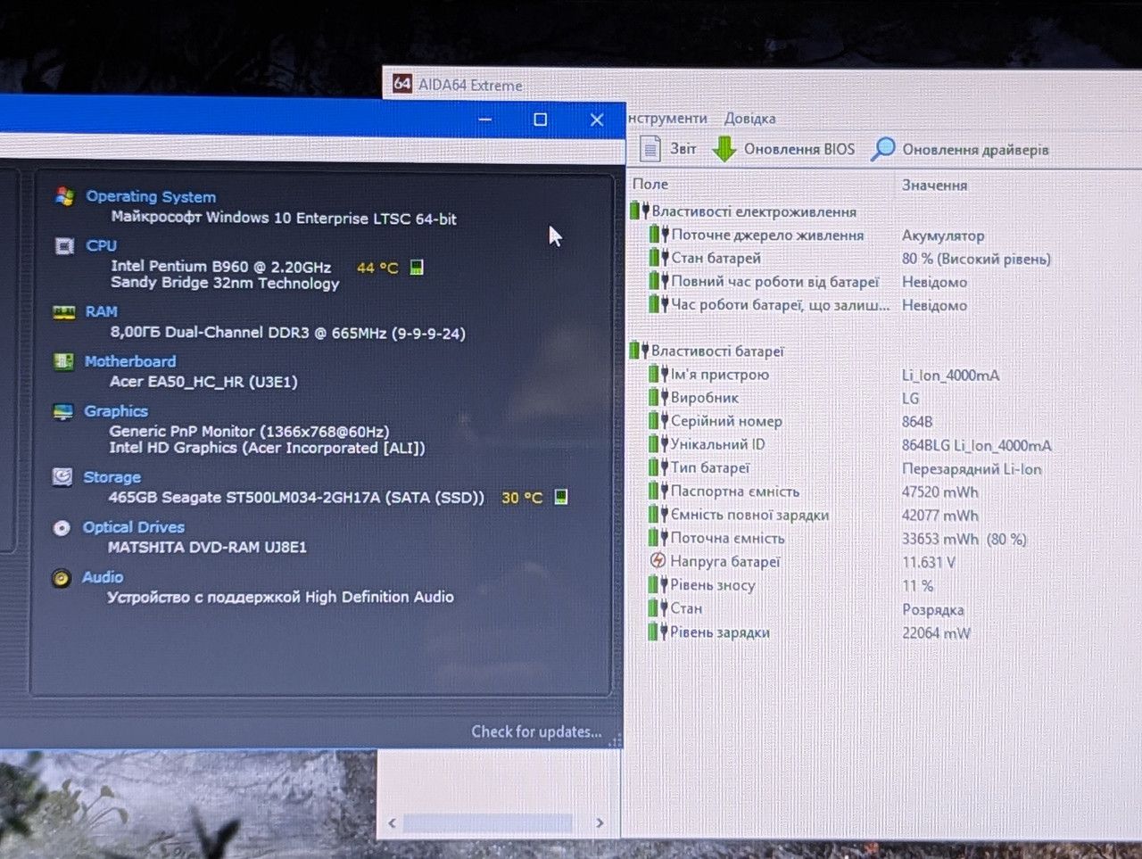Click the value 47520 mWh
The height and width of the screenshot is (859, 1142).
tap(939, 491)
